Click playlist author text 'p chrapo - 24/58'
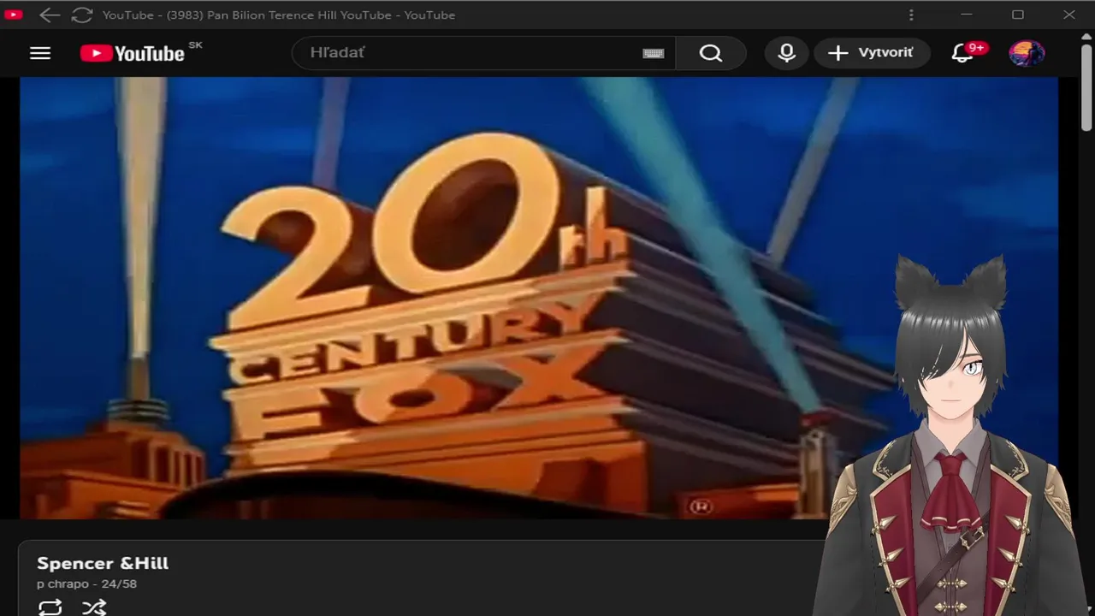1095x616 pixels. (x=86, y=583)
